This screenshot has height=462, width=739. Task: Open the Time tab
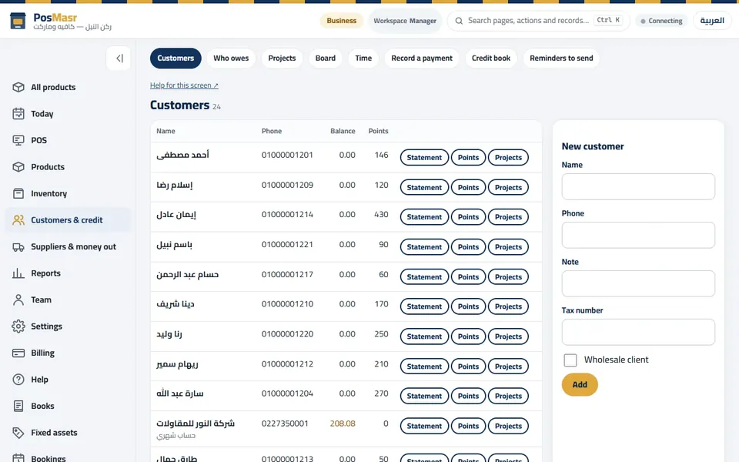point(363,59)
